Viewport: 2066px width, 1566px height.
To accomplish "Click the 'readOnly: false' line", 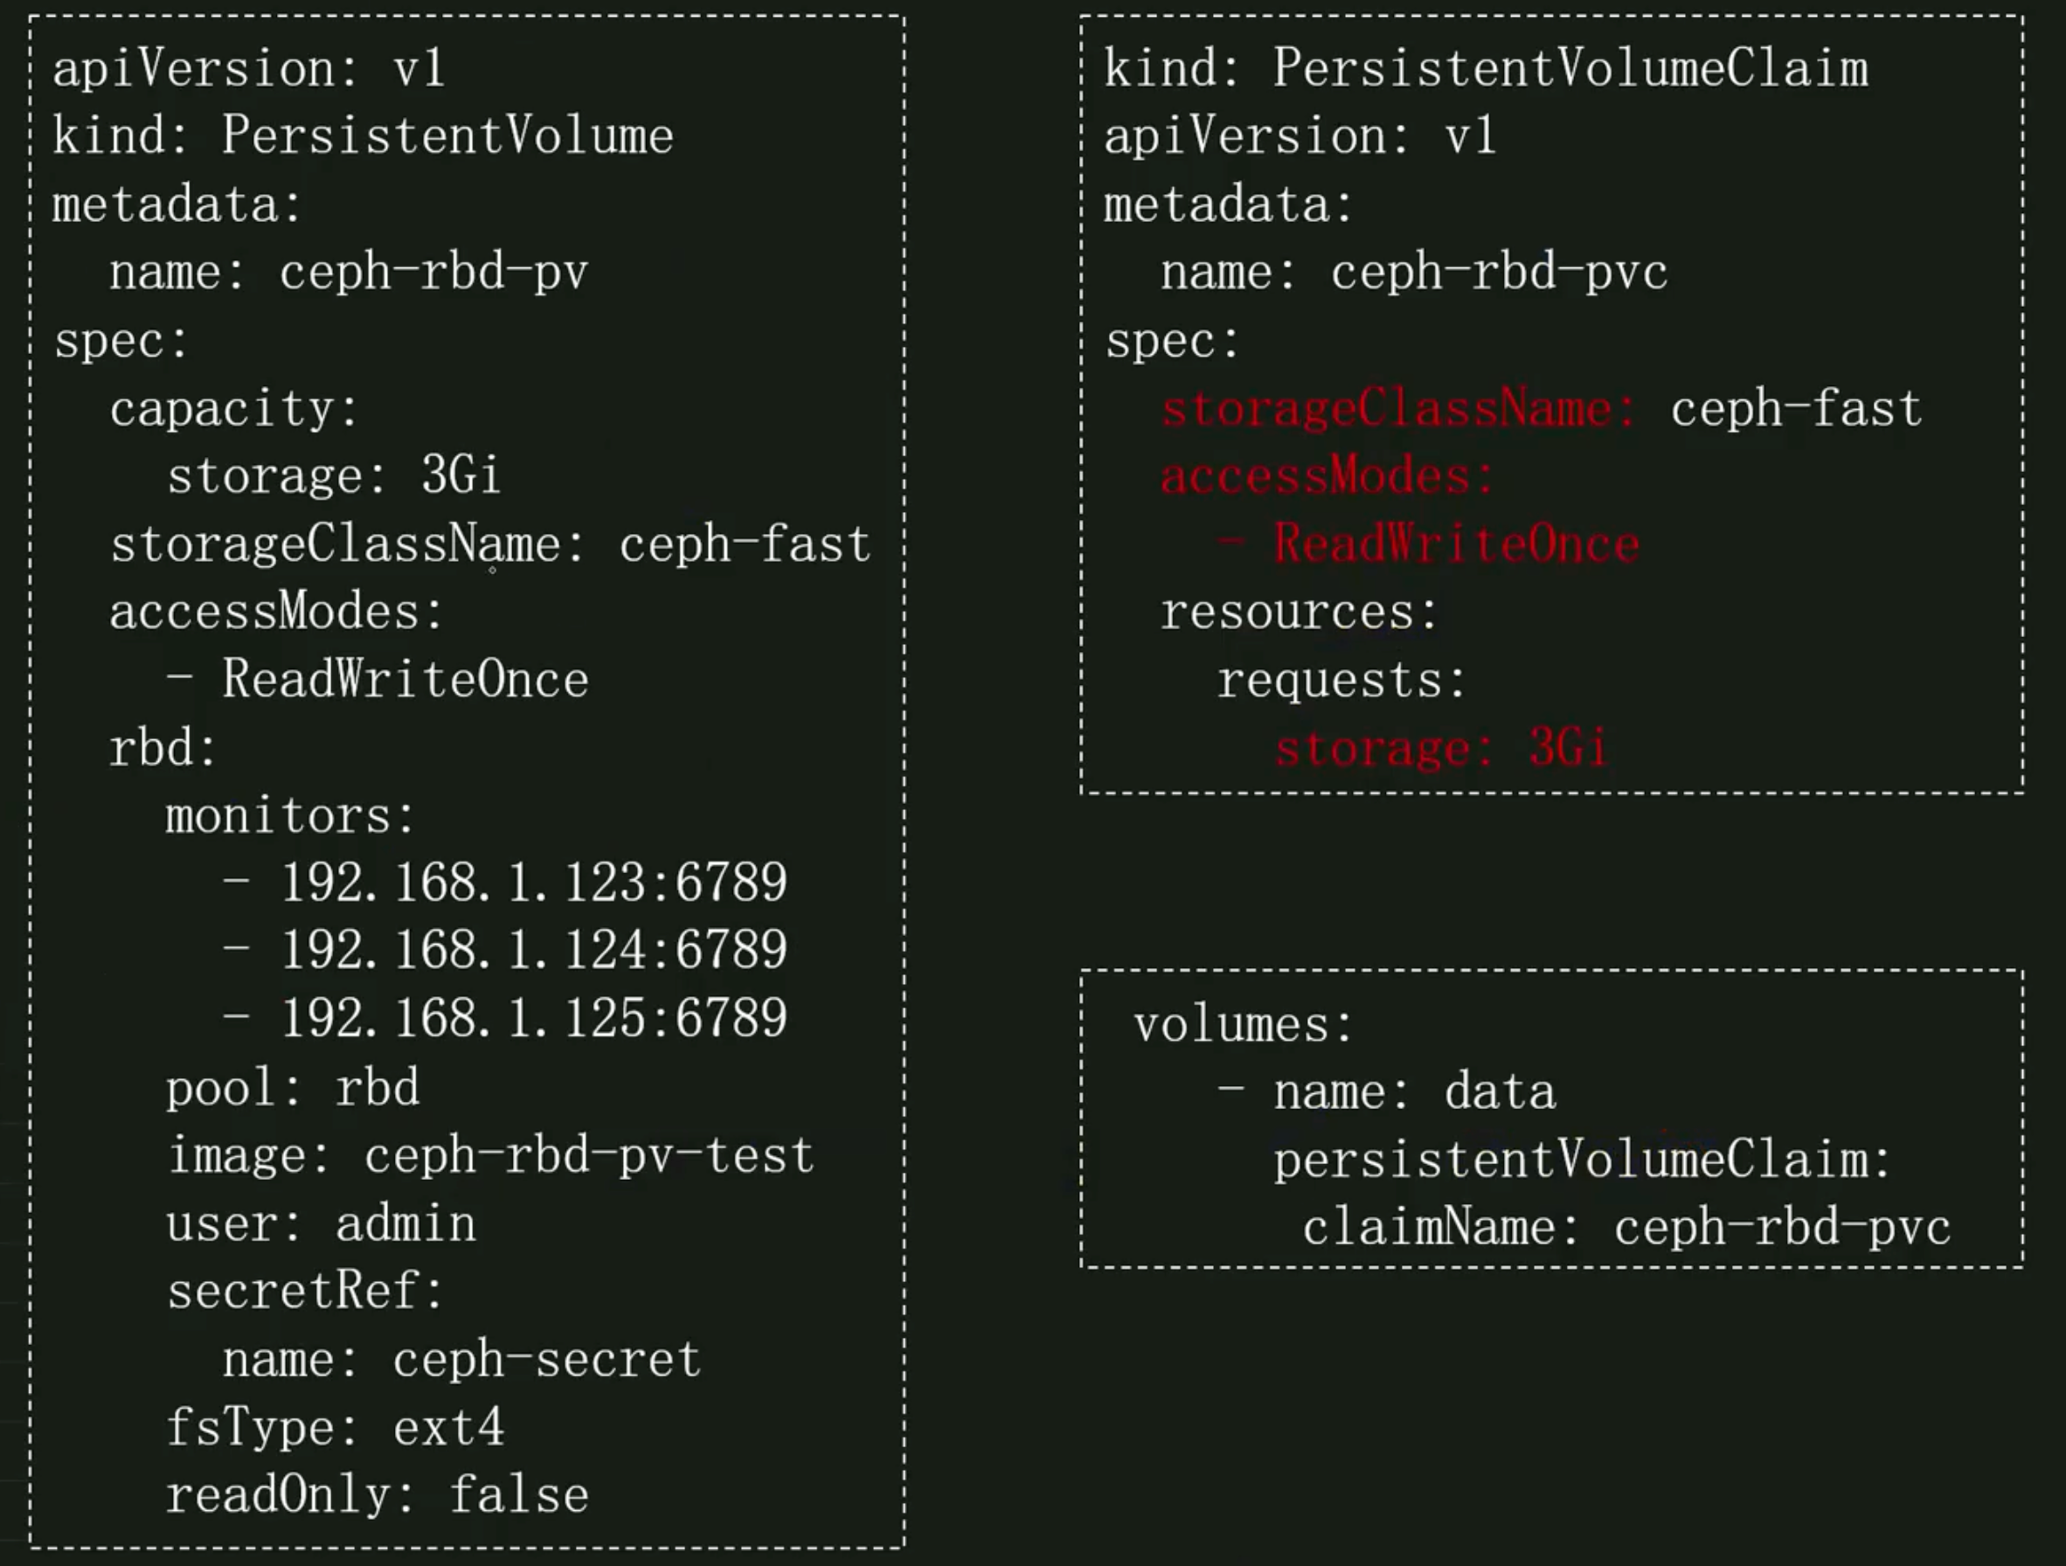I will click(377, 1495).
